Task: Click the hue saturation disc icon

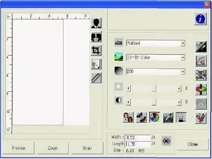Action: (x=201, y=89)
